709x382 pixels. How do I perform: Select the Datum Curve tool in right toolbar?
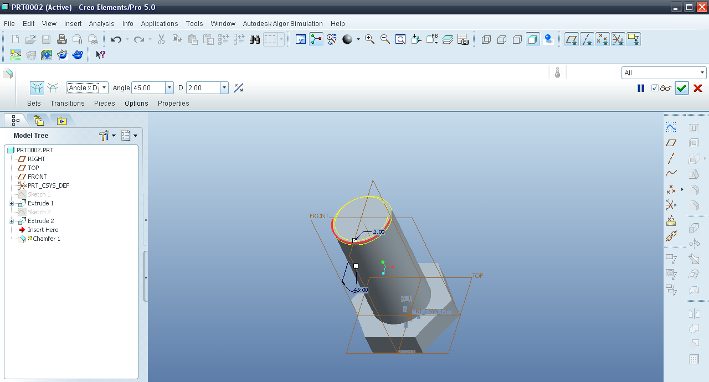pyautogui.click(x=671, y=174)
